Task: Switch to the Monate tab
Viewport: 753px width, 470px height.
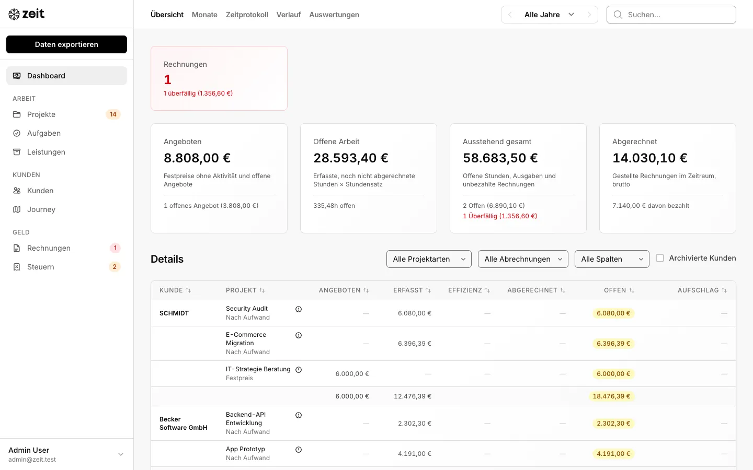Action: tap(204, 15)
